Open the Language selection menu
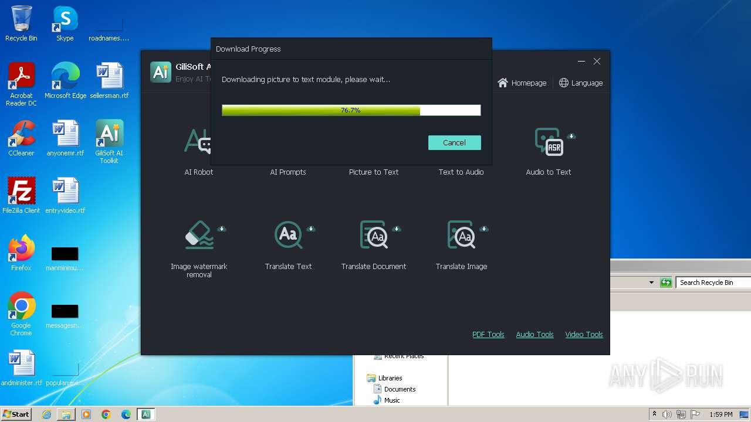 pyautogui.click(x=581, y=83)
